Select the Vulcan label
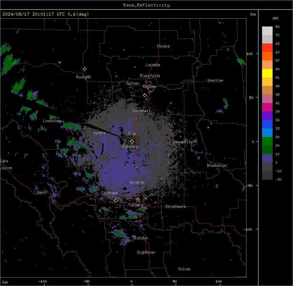 [185, 269]
